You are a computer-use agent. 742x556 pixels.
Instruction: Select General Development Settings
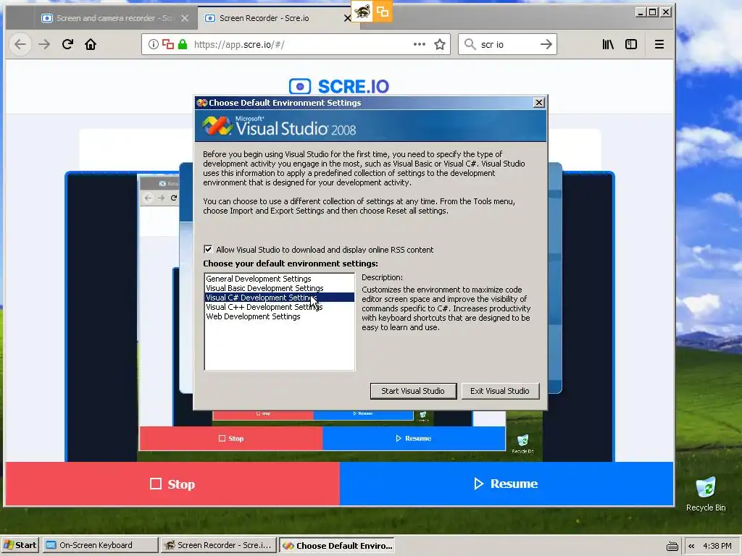(x=279, y=279)
